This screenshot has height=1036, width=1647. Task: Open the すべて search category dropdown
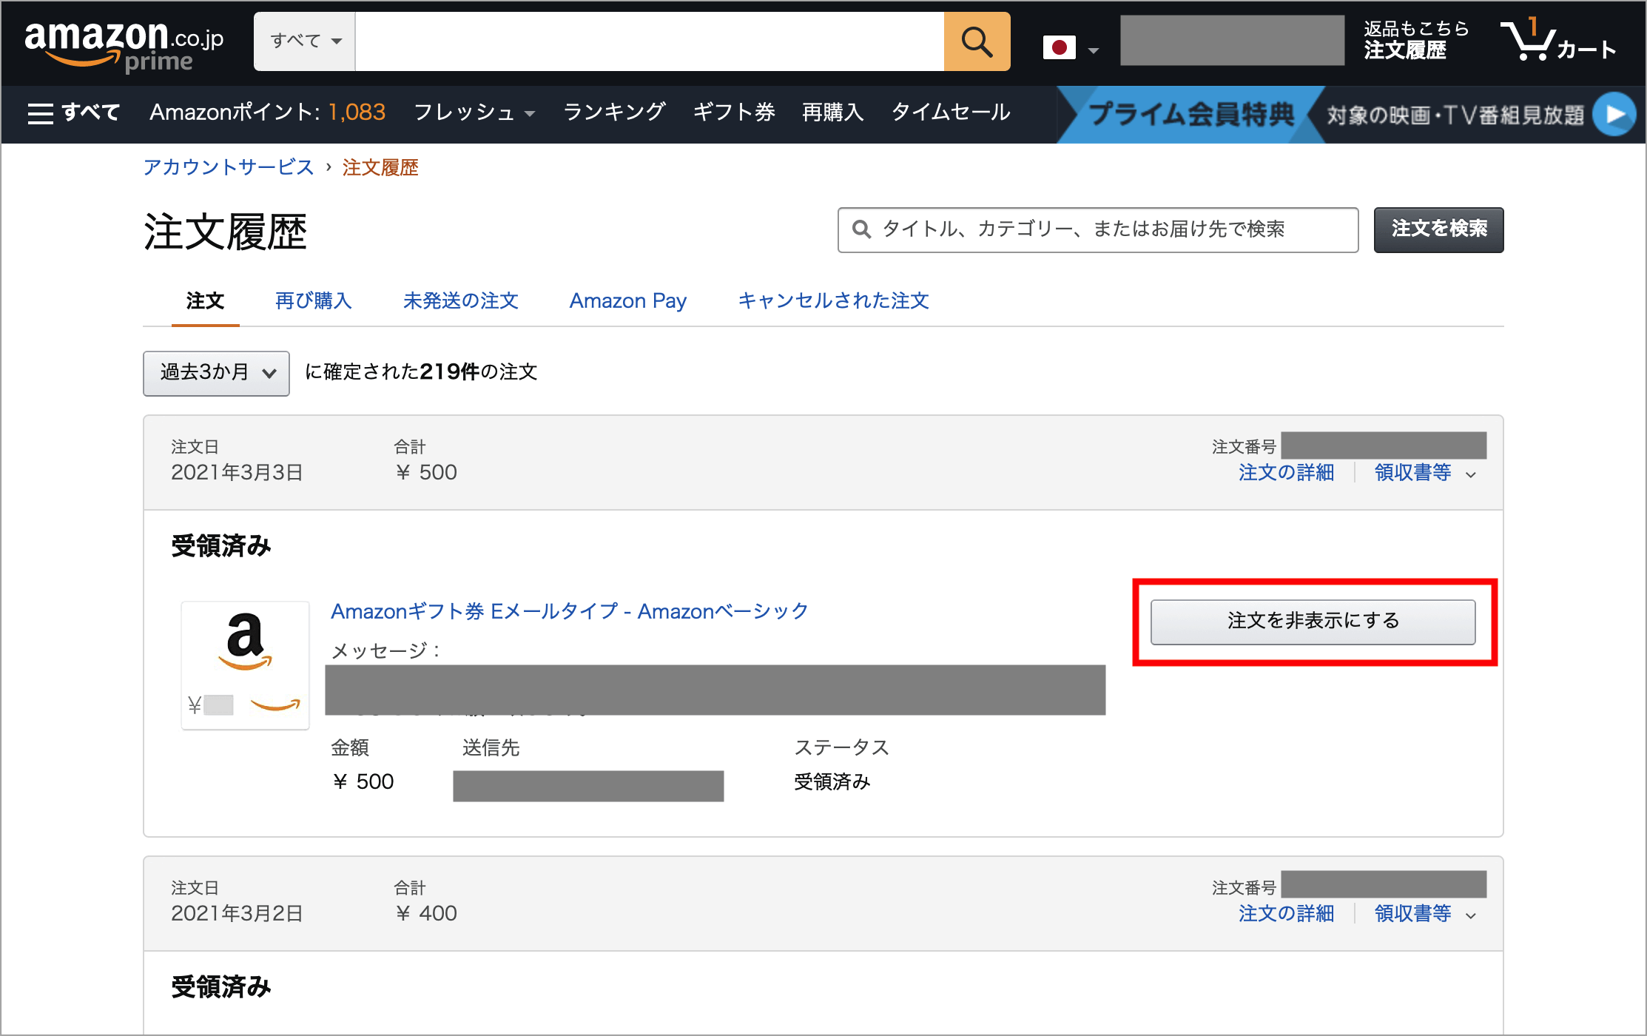point(305,41)
